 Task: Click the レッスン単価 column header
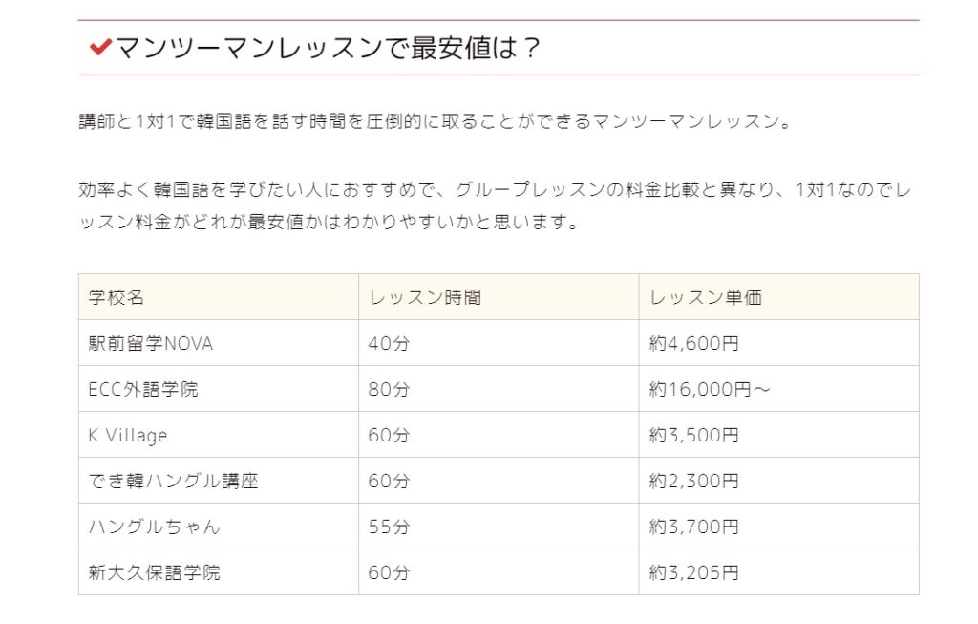[x=706, y=297]
